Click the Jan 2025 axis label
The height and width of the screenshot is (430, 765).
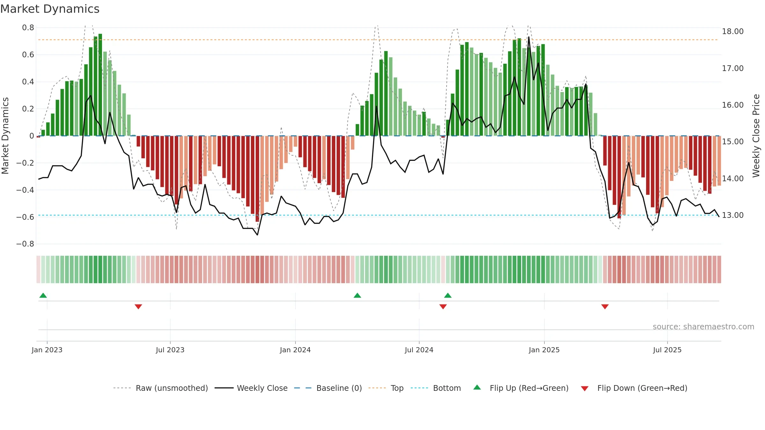(x=544, y=350)
